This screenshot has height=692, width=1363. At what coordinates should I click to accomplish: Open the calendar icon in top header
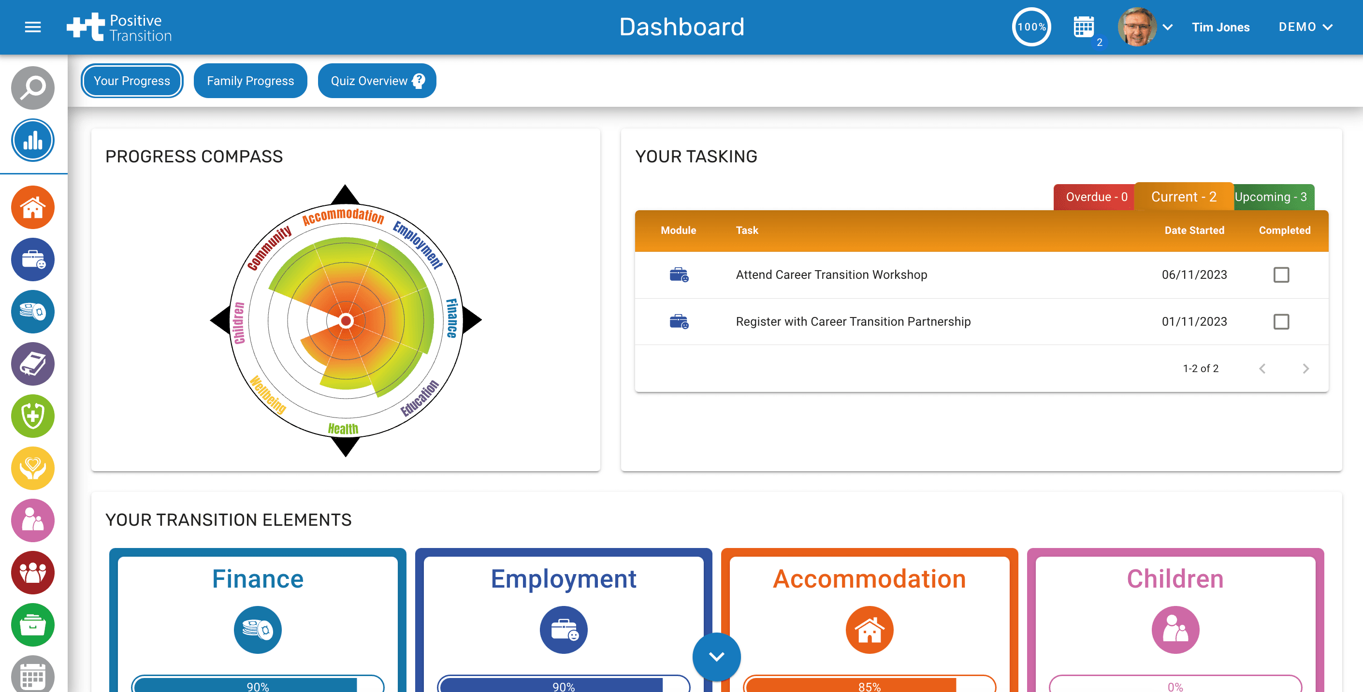(x=1084, y=27)
